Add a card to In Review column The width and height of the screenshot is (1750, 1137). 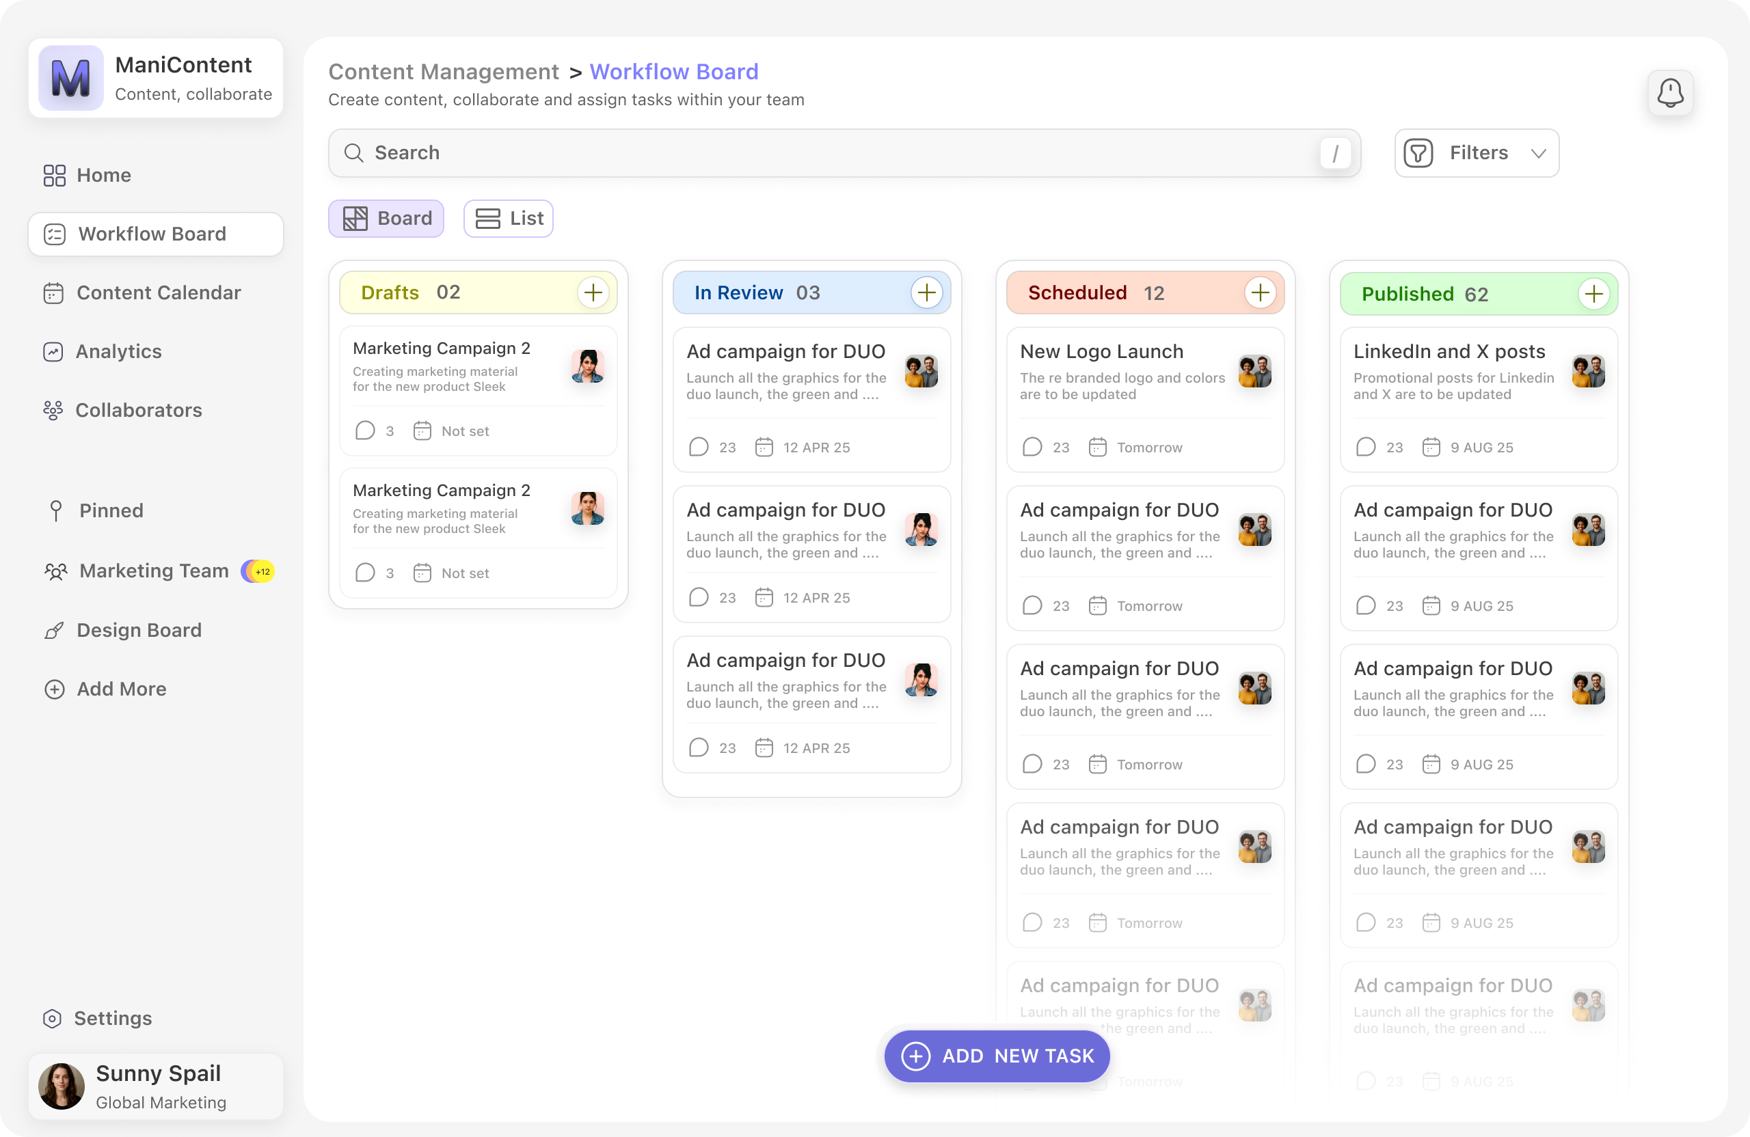tap(926, 292)
